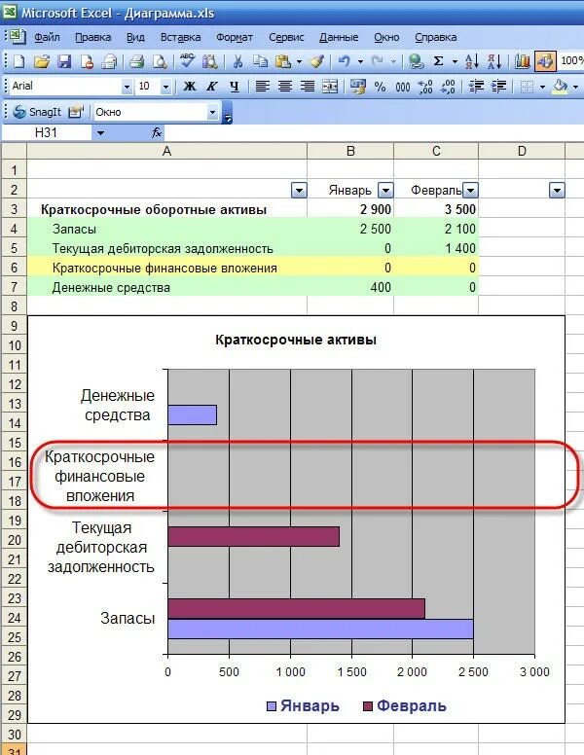This screenshot has height=755, width=584.
Task: Decrease decimal places
Action: tap(448, 87)
